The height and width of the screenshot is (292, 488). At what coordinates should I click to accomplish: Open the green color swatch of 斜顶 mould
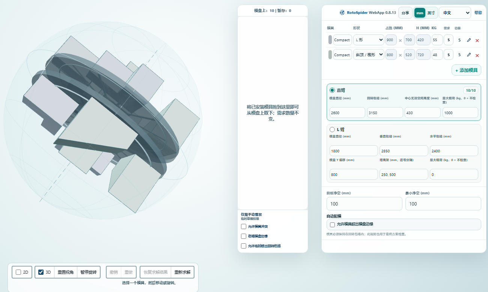click(330, 55)
